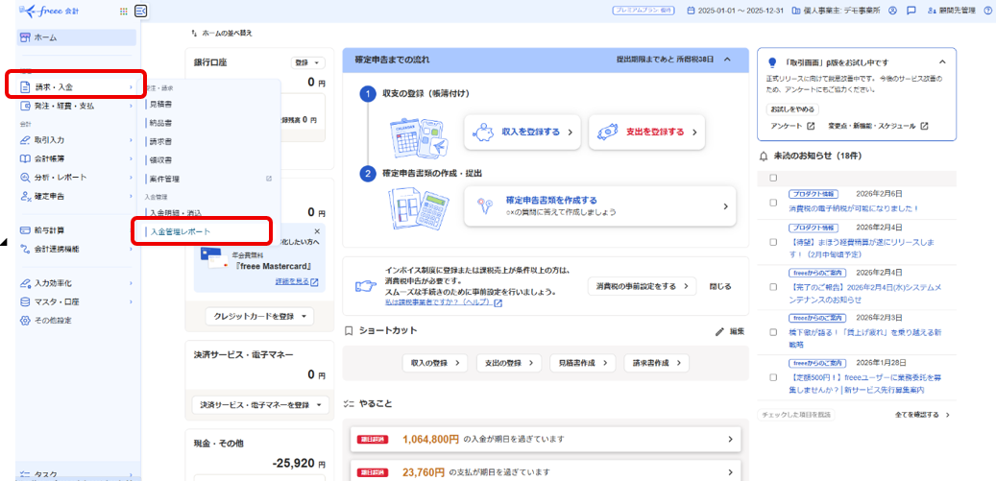The width and height of the screenshot is (996, 481).
Task: Open the 1,064,800円 overdue 入金 task row
Action: click(546, 439)
